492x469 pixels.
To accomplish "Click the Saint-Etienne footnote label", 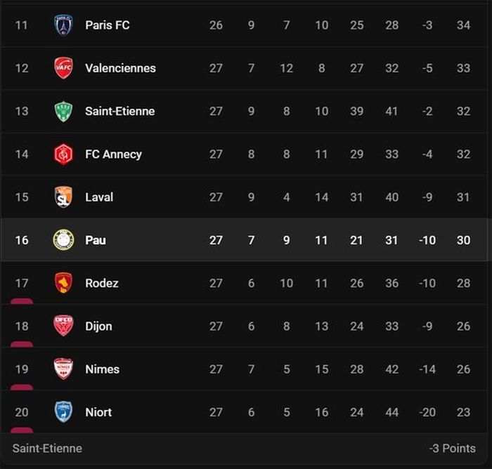I will click(x=47, y=449).
